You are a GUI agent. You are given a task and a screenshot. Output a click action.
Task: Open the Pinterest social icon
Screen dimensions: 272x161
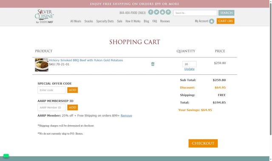[168, 12]
